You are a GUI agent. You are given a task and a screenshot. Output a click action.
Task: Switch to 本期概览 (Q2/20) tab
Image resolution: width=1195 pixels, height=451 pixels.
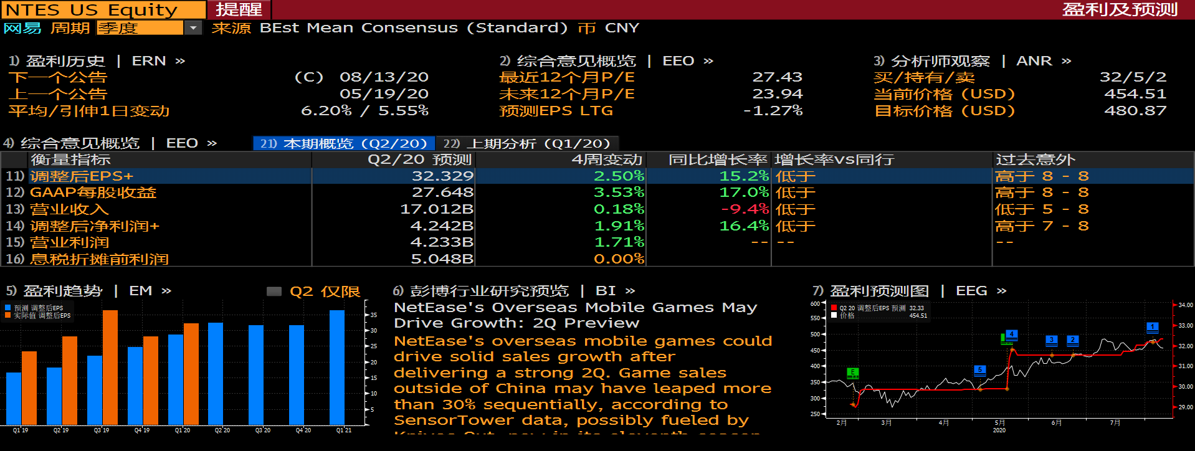pos(344,143)
